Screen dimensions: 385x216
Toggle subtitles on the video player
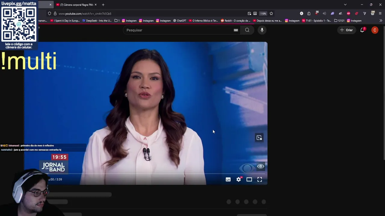(x=228, y=179)
